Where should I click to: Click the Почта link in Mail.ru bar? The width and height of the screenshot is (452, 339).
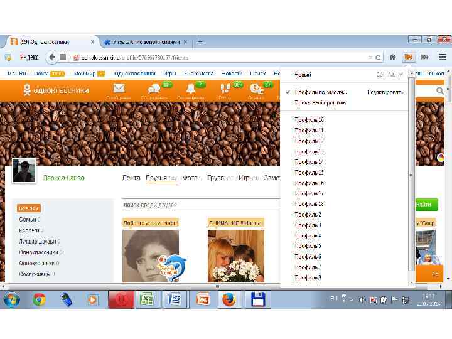(41, 73)
